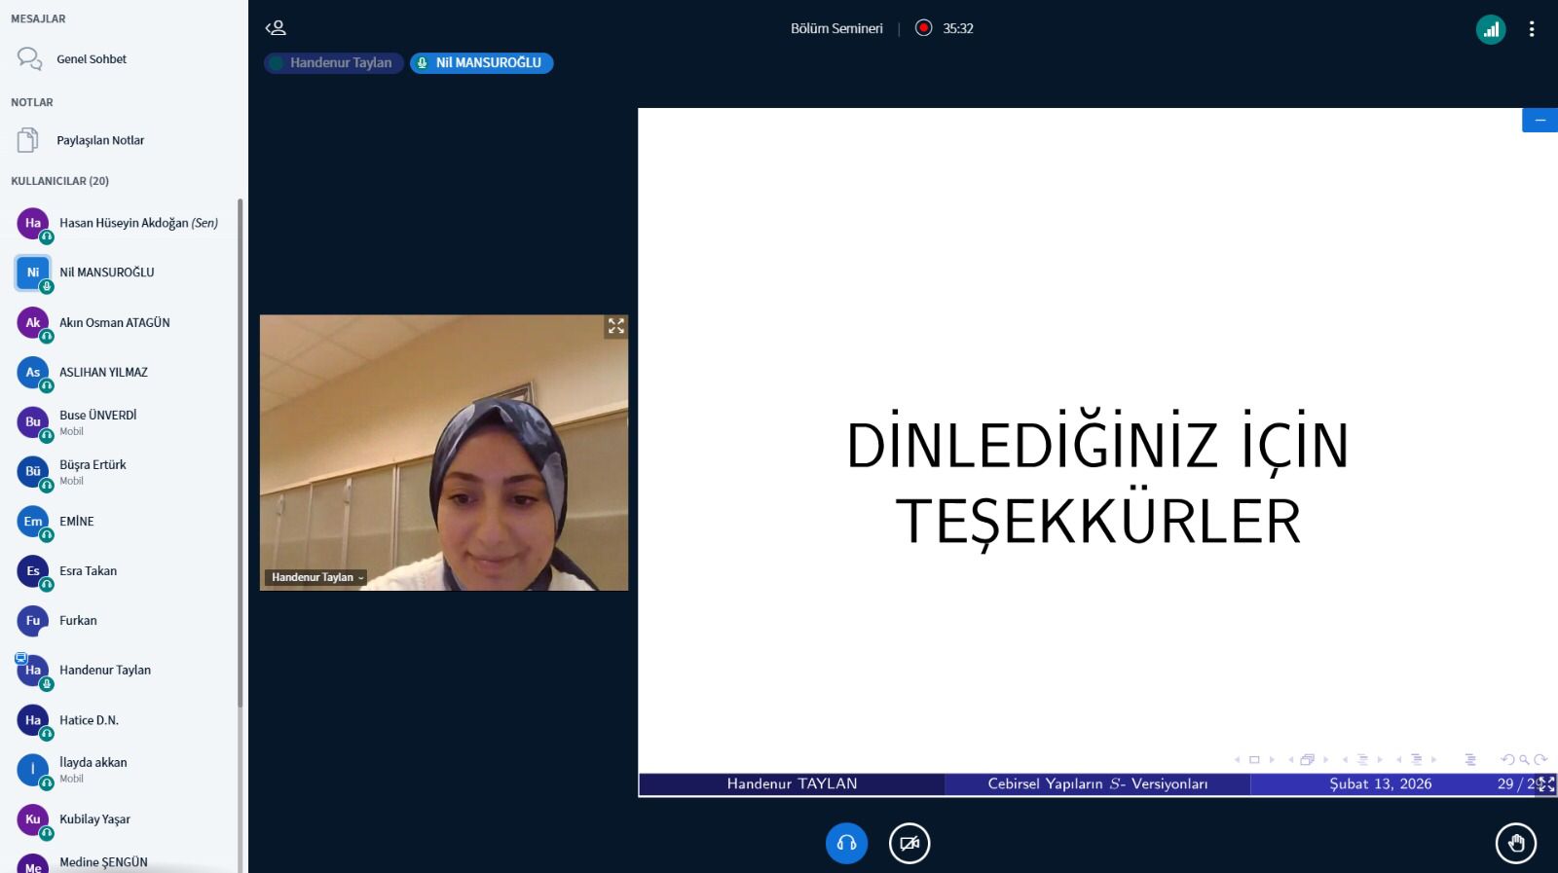Click the Handenur Taylan talking indicator
The height and width of the screenshot is (873, 1558).
pos(333,63)
